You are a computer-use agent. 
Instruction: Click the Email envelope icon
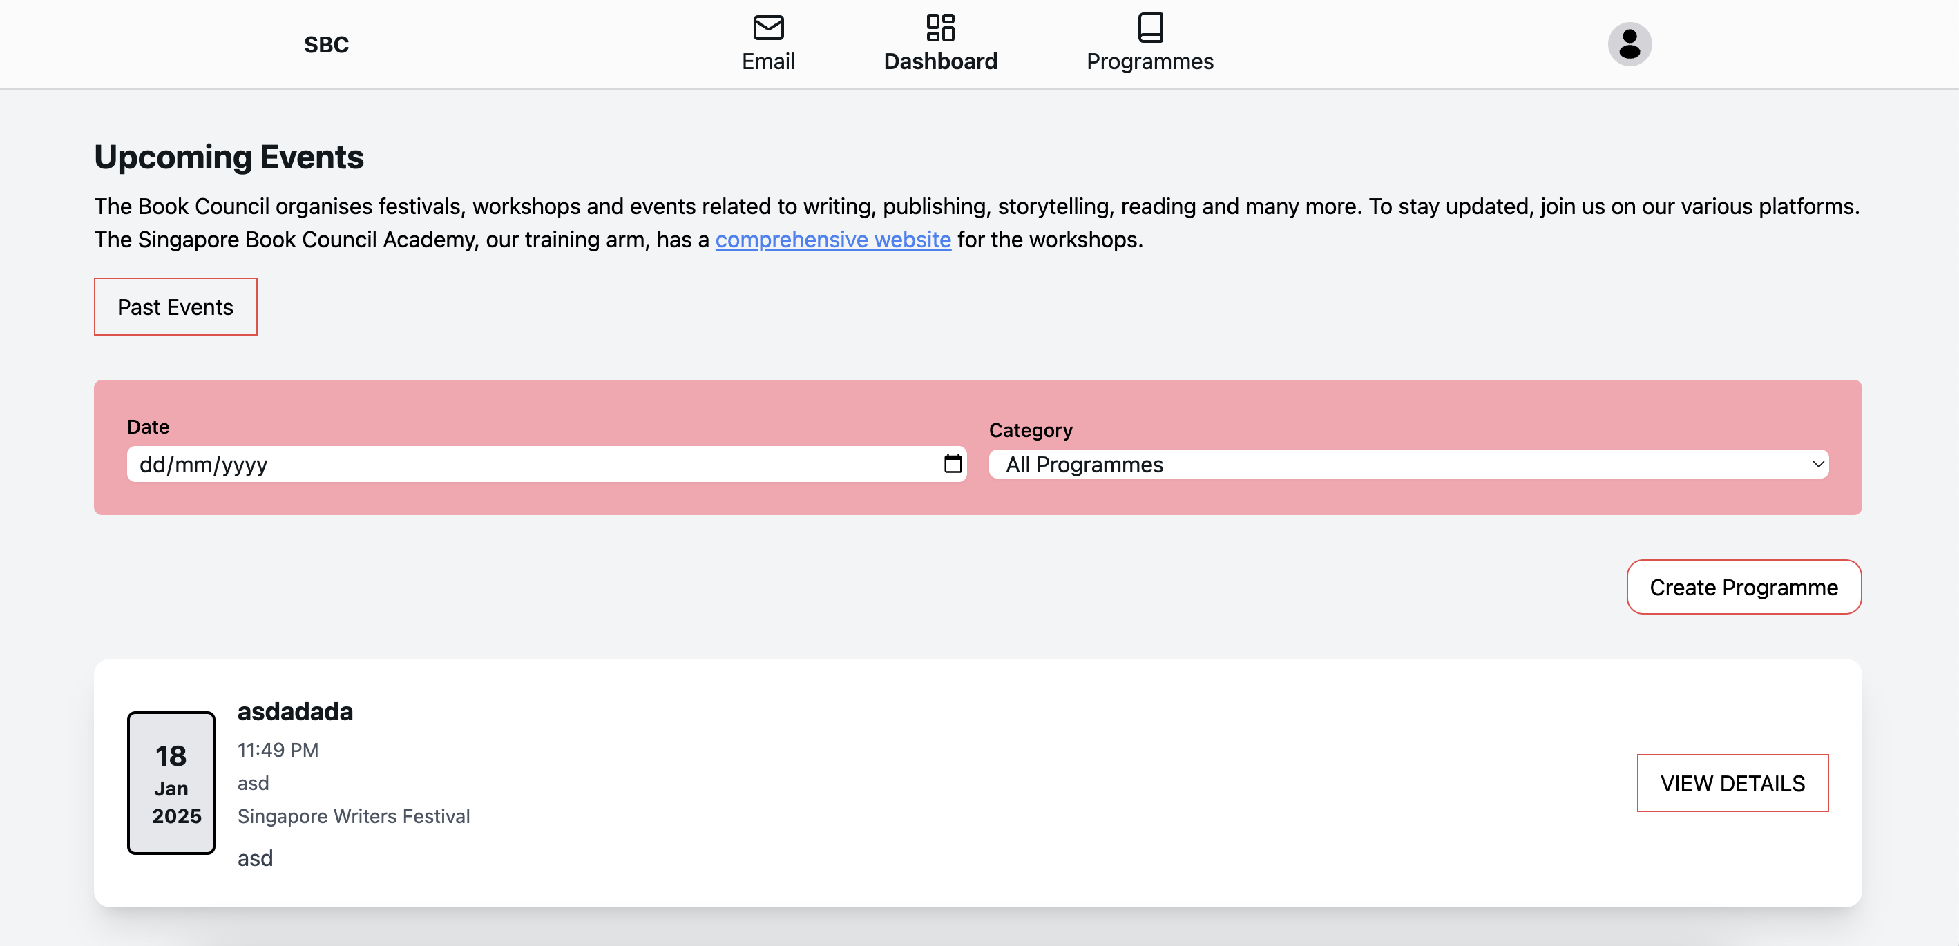tap(768, 28)
